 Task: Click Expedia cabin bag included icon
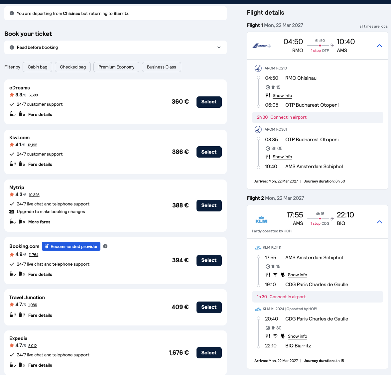click(x=13, y=365)
